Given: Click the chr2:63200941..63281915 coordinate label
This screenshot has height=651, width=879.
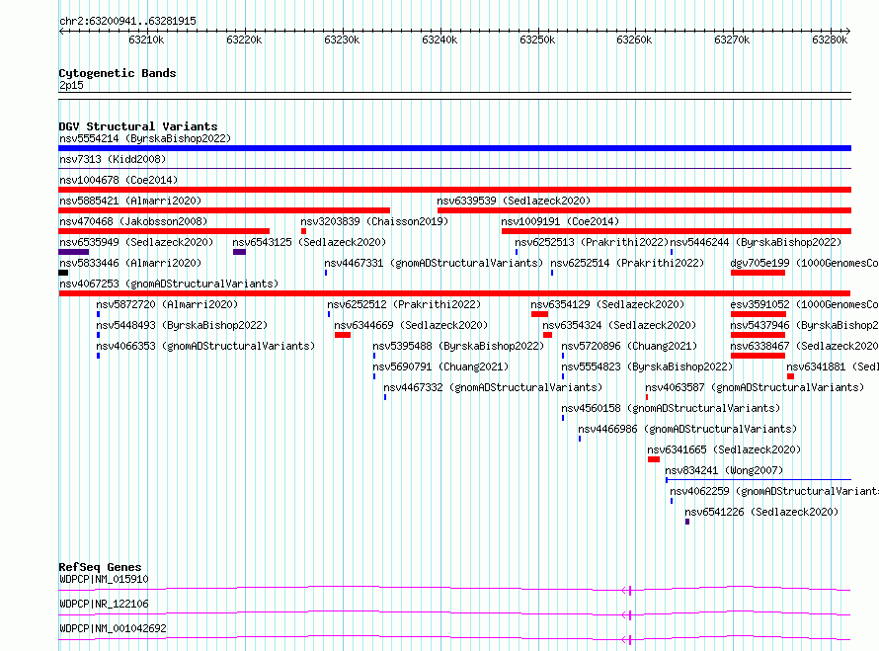Looking at the screenshot, I should [127, 21].
